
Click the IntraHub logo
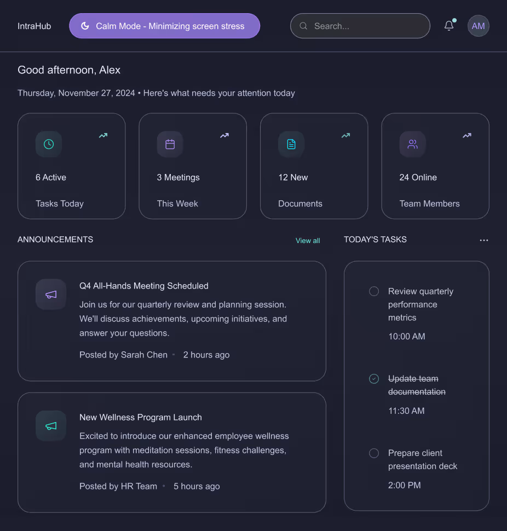34,26
